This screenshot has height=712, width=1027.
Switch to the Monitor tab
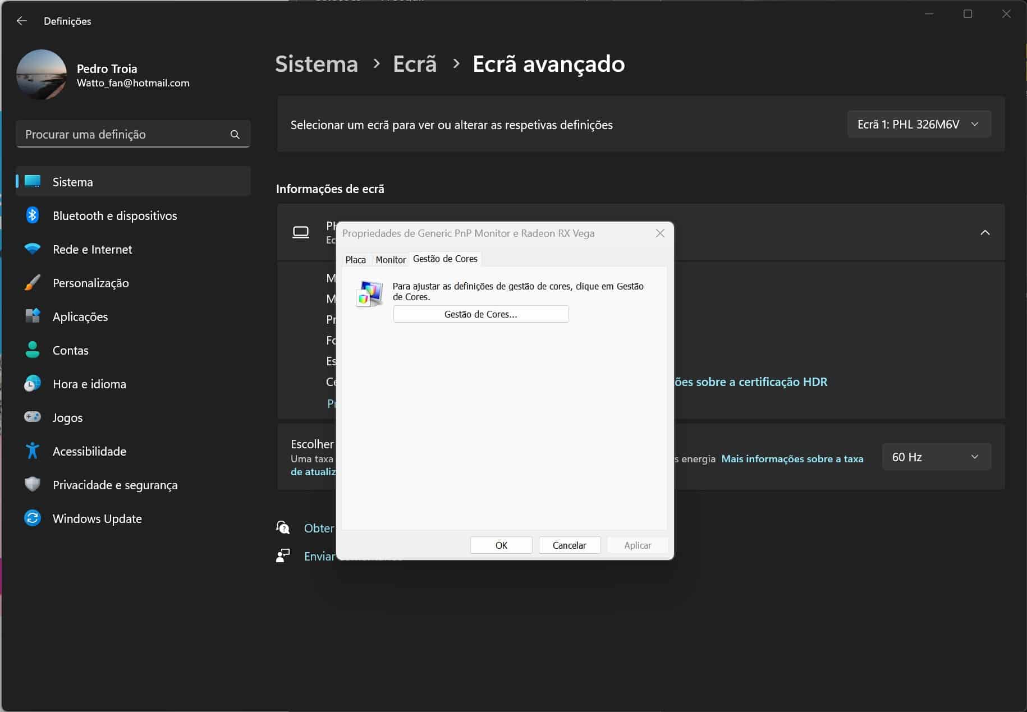[391, 260]
